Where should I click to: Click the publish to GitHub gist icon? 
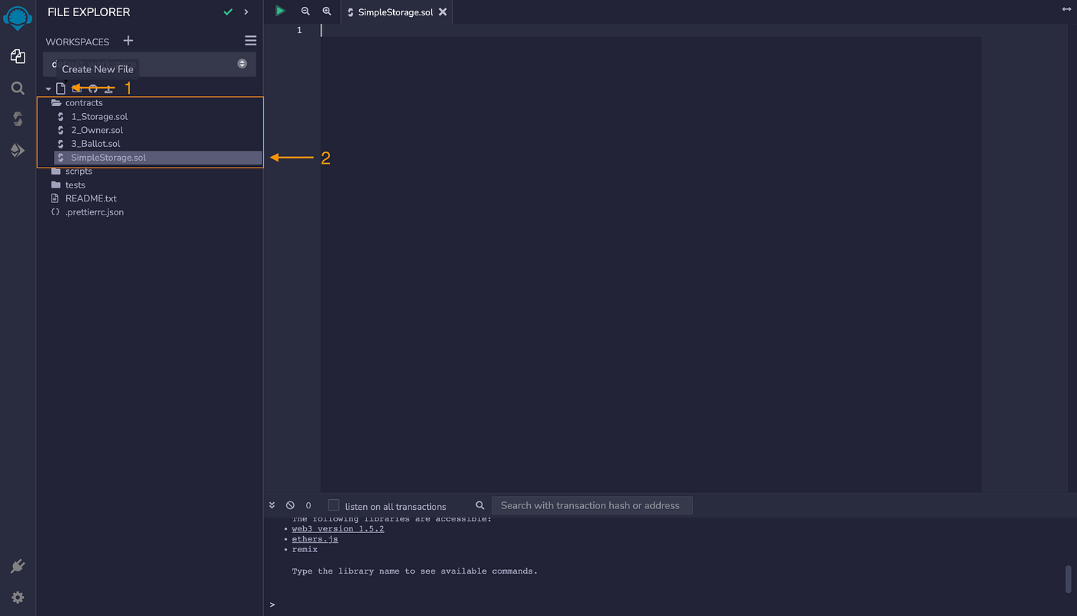[x=92, y=89]
